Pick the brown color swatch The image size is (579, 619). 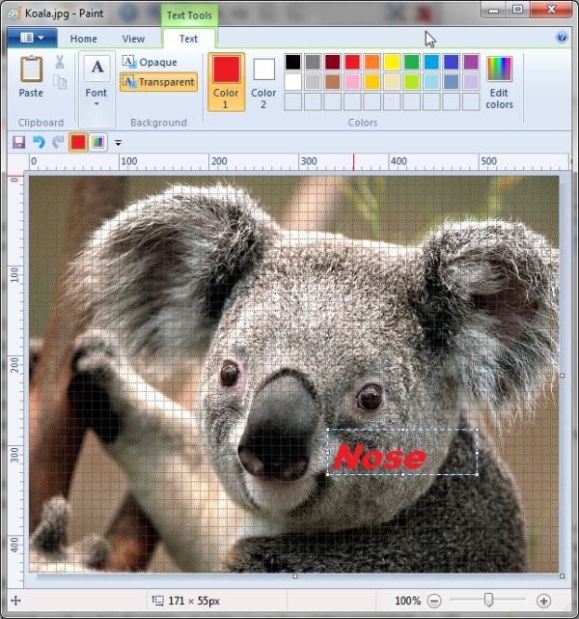click(333, 82)
